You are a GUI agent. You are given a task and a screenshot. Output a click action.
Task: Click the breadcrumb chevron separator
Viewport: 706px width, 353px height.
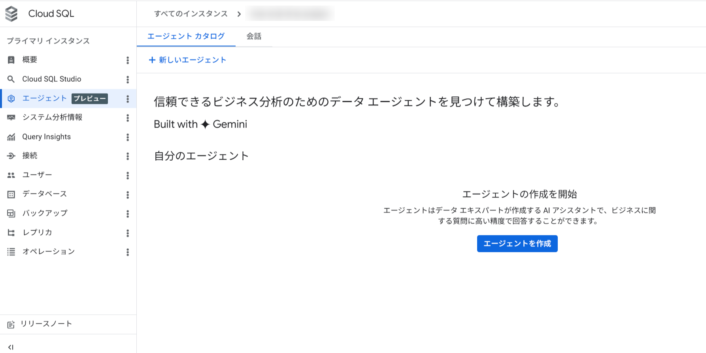pos(239,14)
